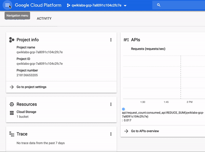The height and width of the screenshot is (152, 205).
Task: Open Project info three-dot menu
Action: tap(111, 40)
